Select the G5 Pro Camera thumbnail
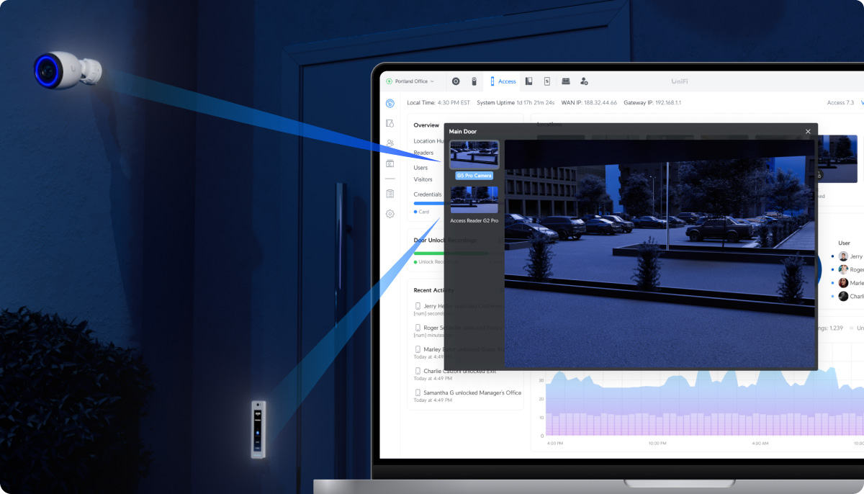Image resolution: width=864 pixels, height=494 pixels. tap(474, 155)
